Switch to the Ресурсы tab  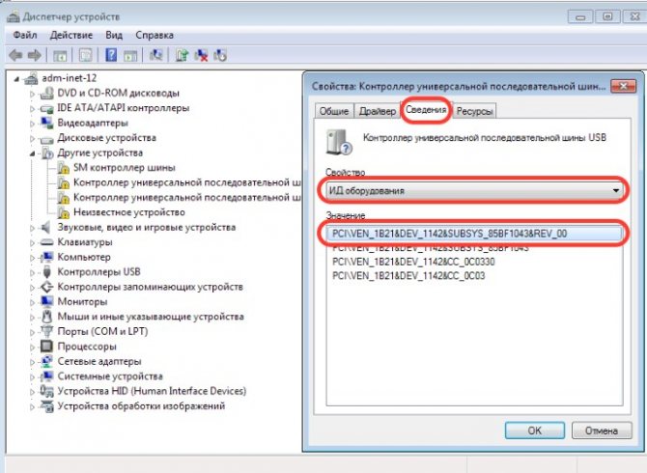[x=474, y=111]
